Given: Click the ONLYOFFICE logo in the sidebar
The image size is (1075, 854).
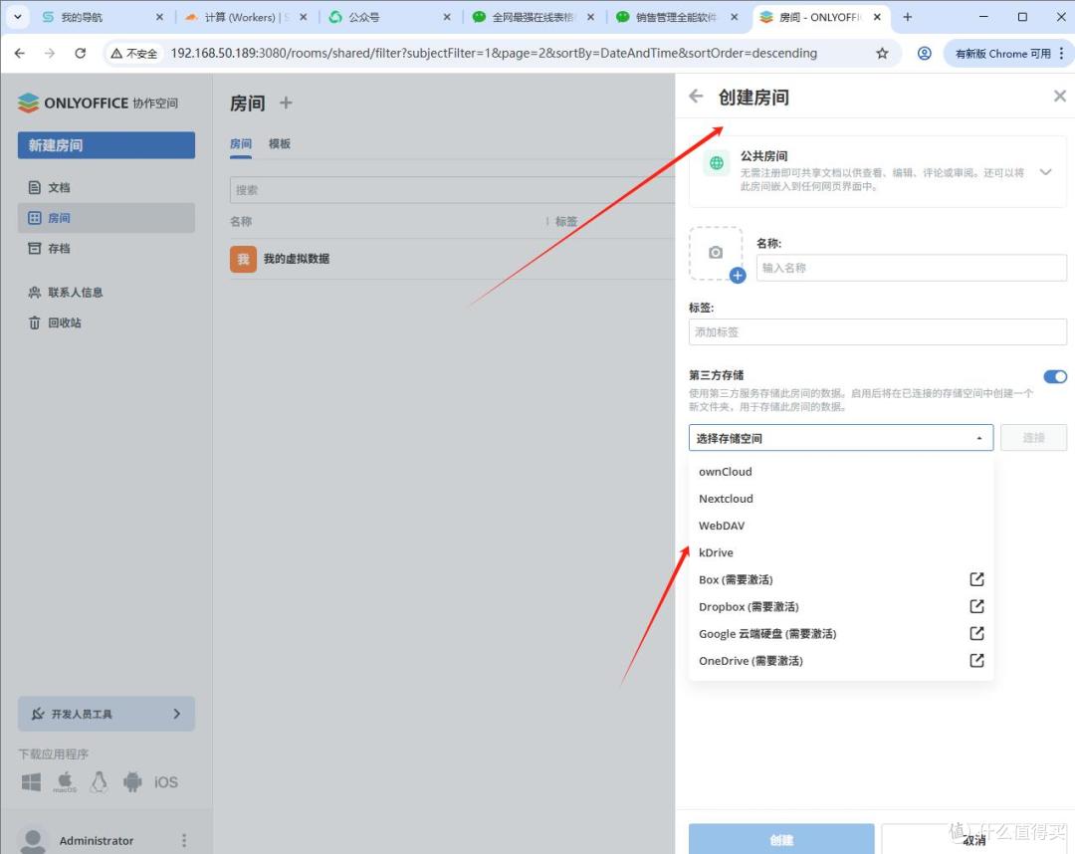Looking at the screenshot, I should (x=98, y=103).
